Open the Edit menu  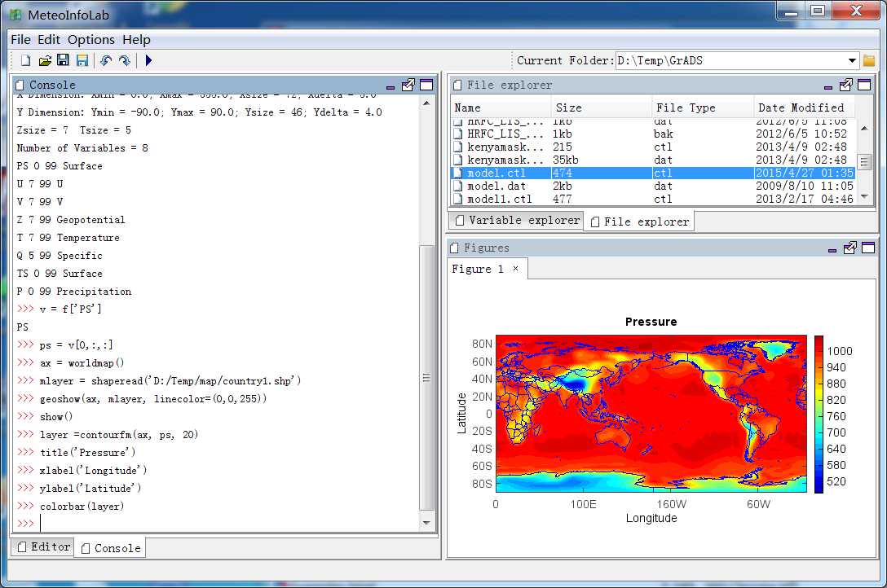49,40
